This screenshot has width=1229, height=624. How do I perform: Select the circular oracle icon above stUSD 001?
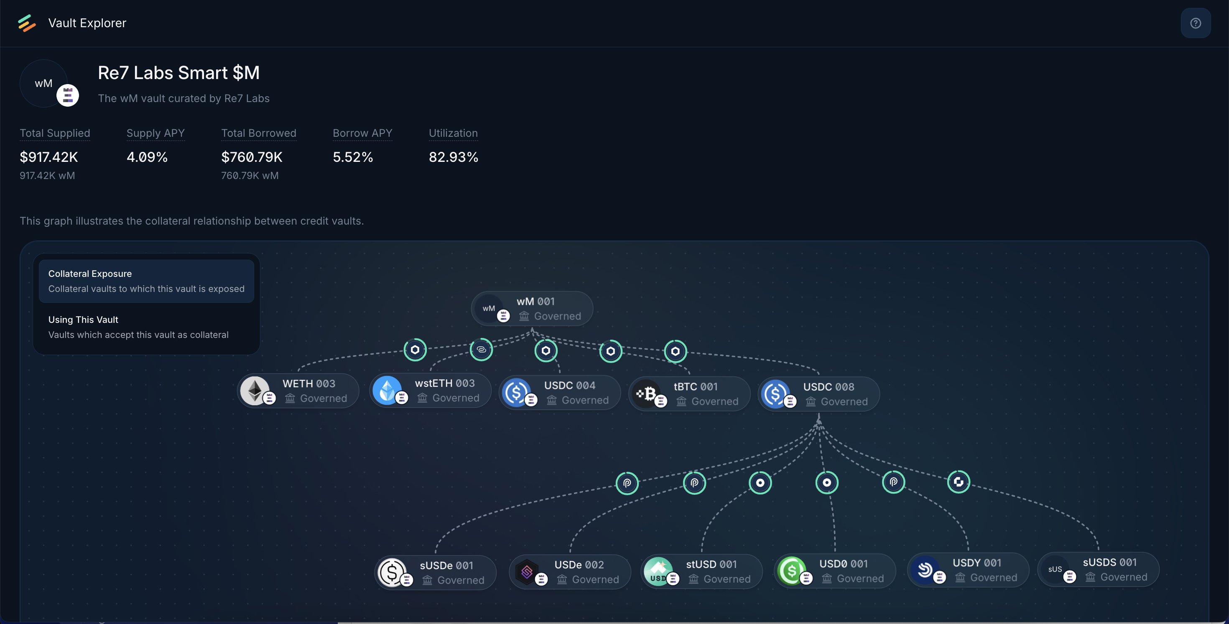tap(760, 483)
